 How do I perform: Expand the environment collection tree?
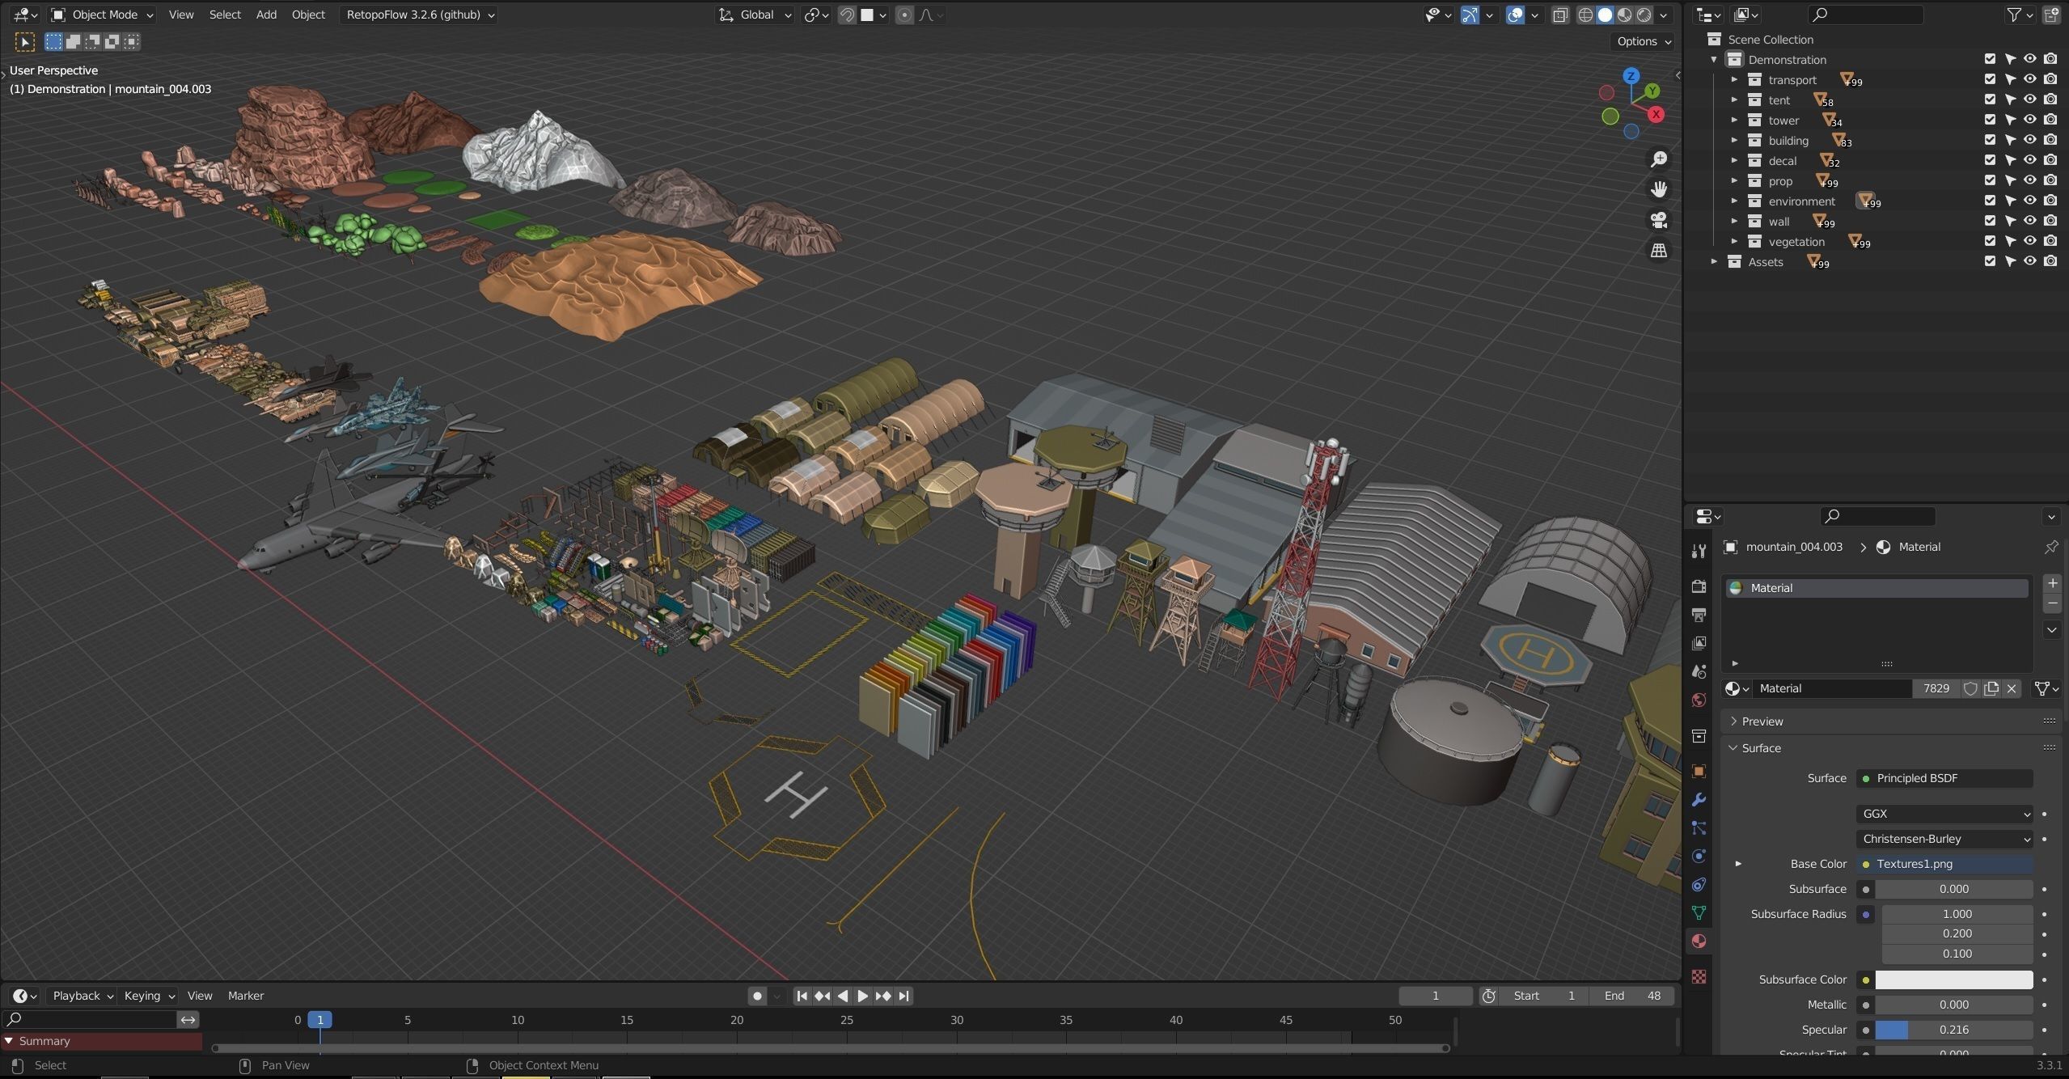click(x=1734, y=201)
